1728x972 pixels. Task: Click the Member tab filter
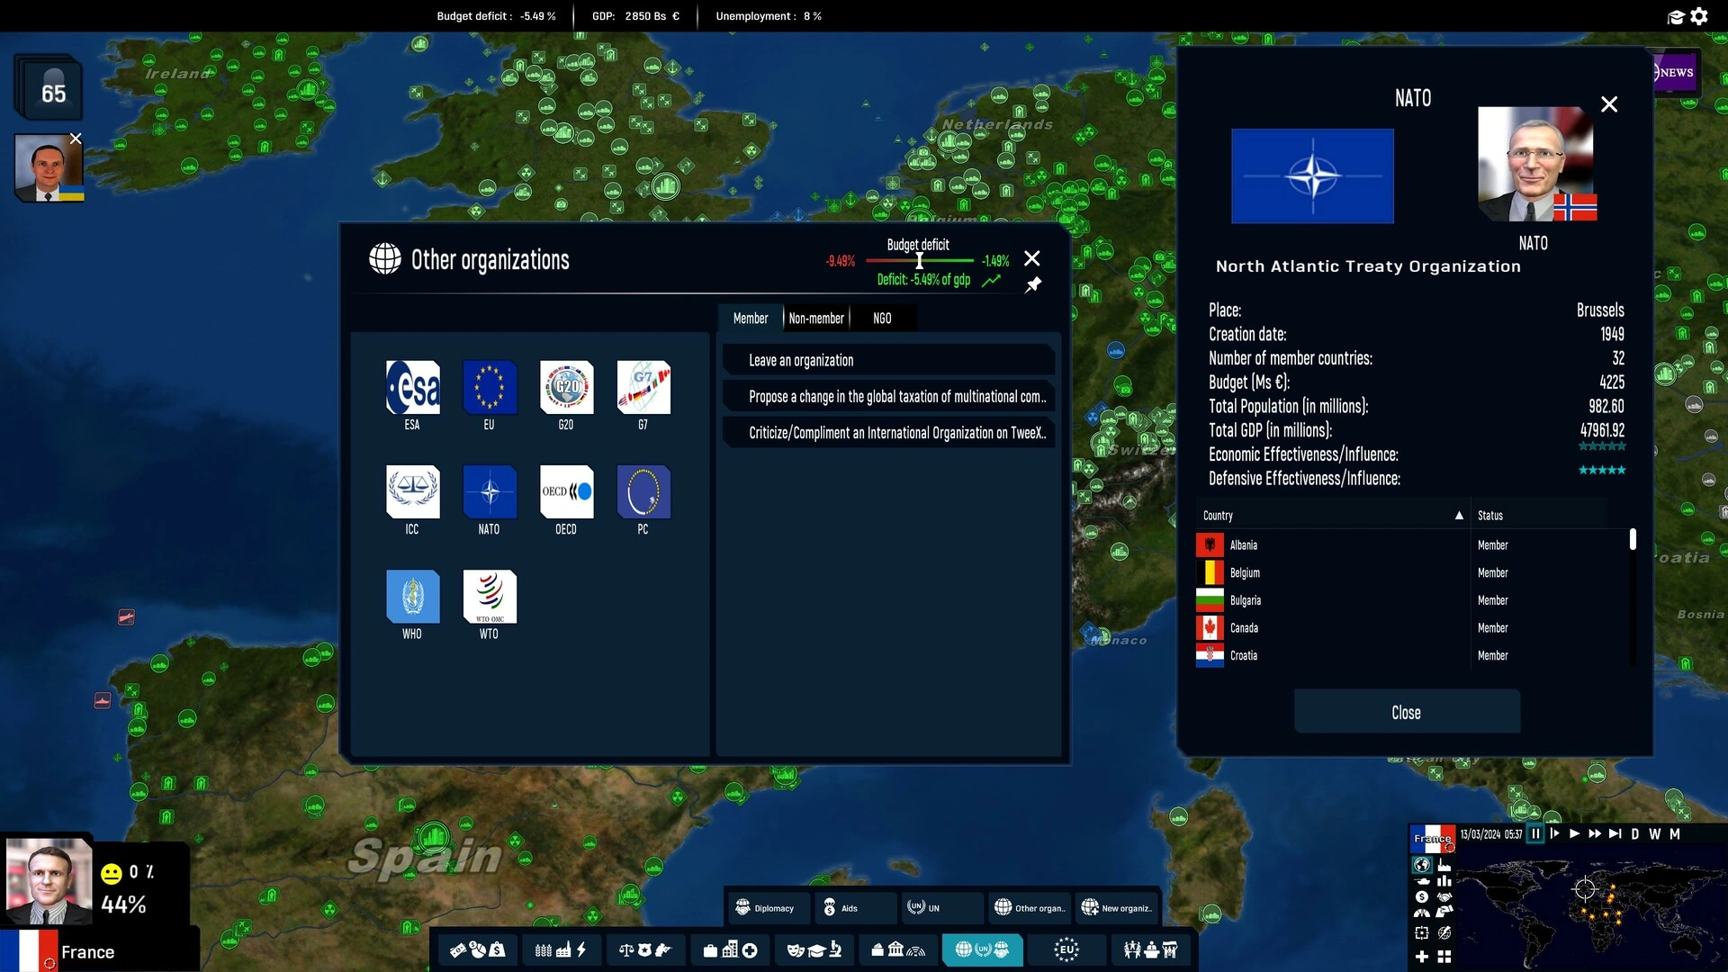750,318
